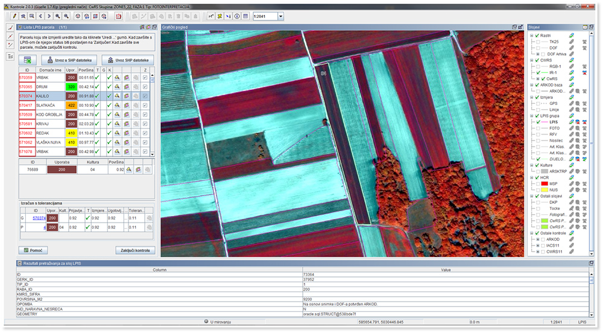This screenshot has height=333, width=603.
Task: Sort parcel list by Domaće ime column header
Action: [51, 70]
